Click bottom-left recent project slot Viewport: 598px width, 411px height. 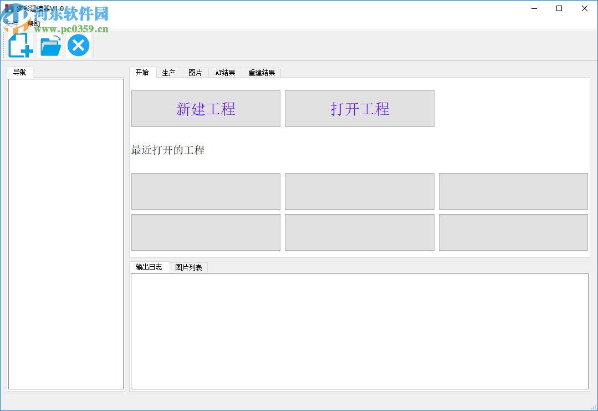(206, 232)
